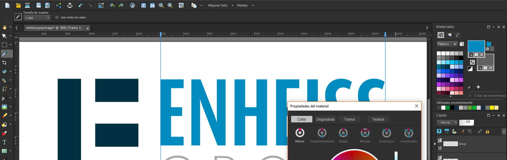Click the large blue foreground color swatch

[x=476, y=46]
